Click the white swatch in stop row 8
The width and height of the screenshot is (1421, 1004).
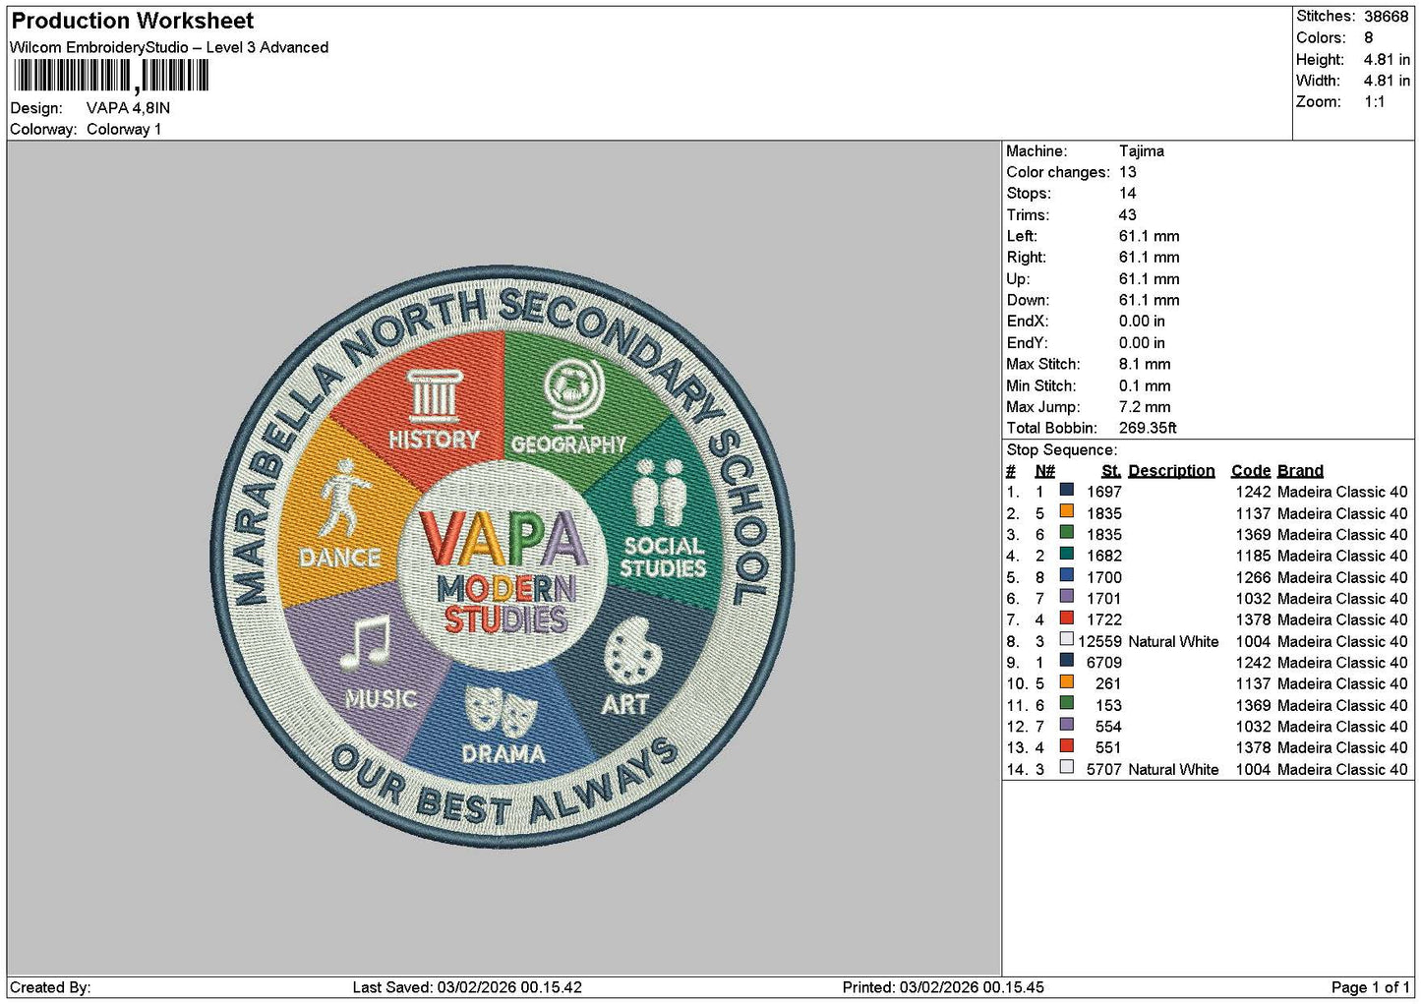coord(1066,639)
